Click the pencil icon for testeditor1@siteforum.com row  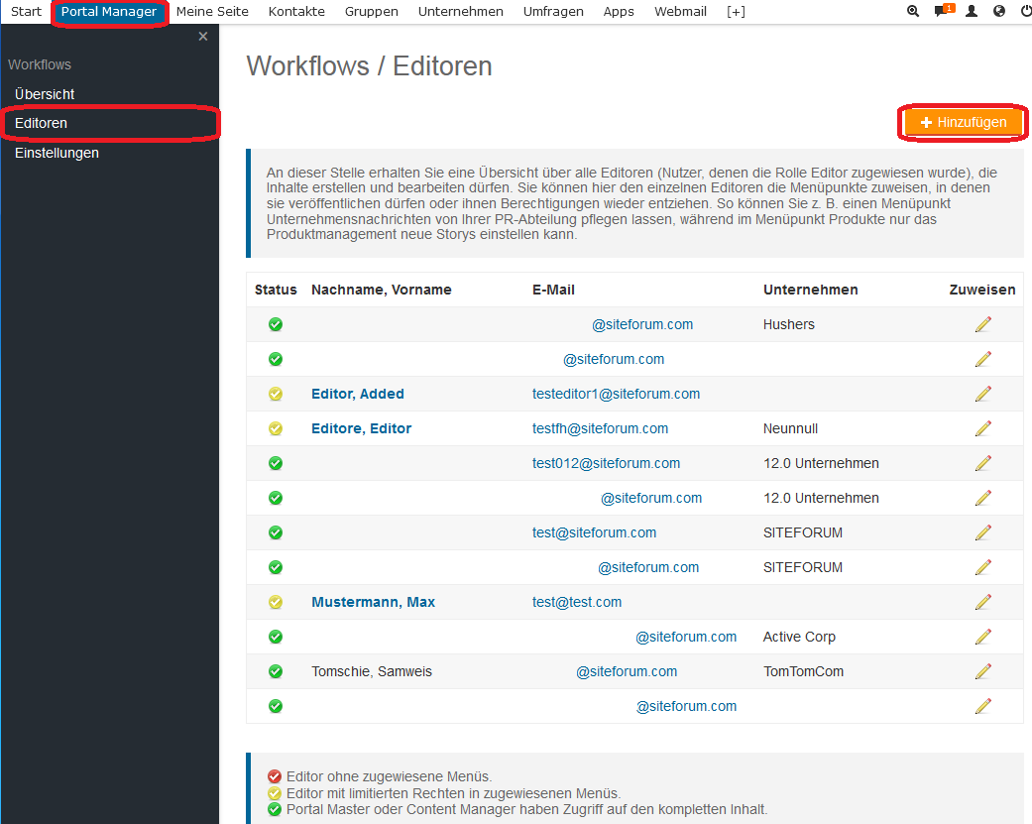tap(982, 394)
